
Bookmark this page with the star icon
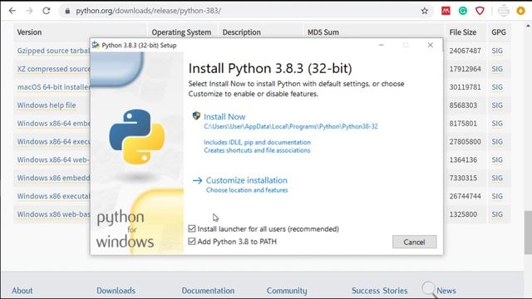point(425,11)
